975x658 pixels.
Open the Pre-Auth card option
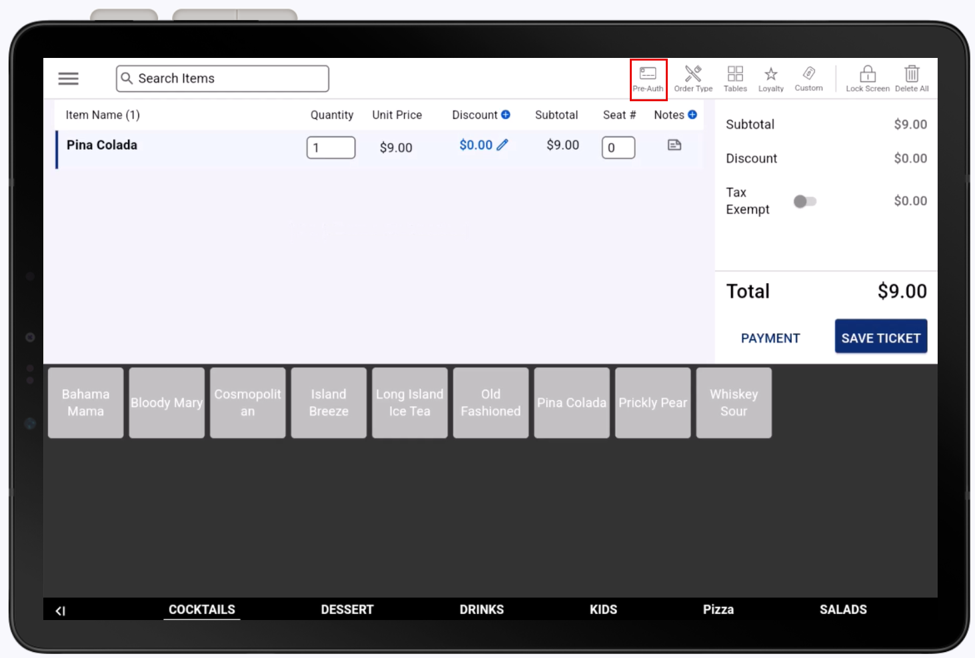(648, 79)
